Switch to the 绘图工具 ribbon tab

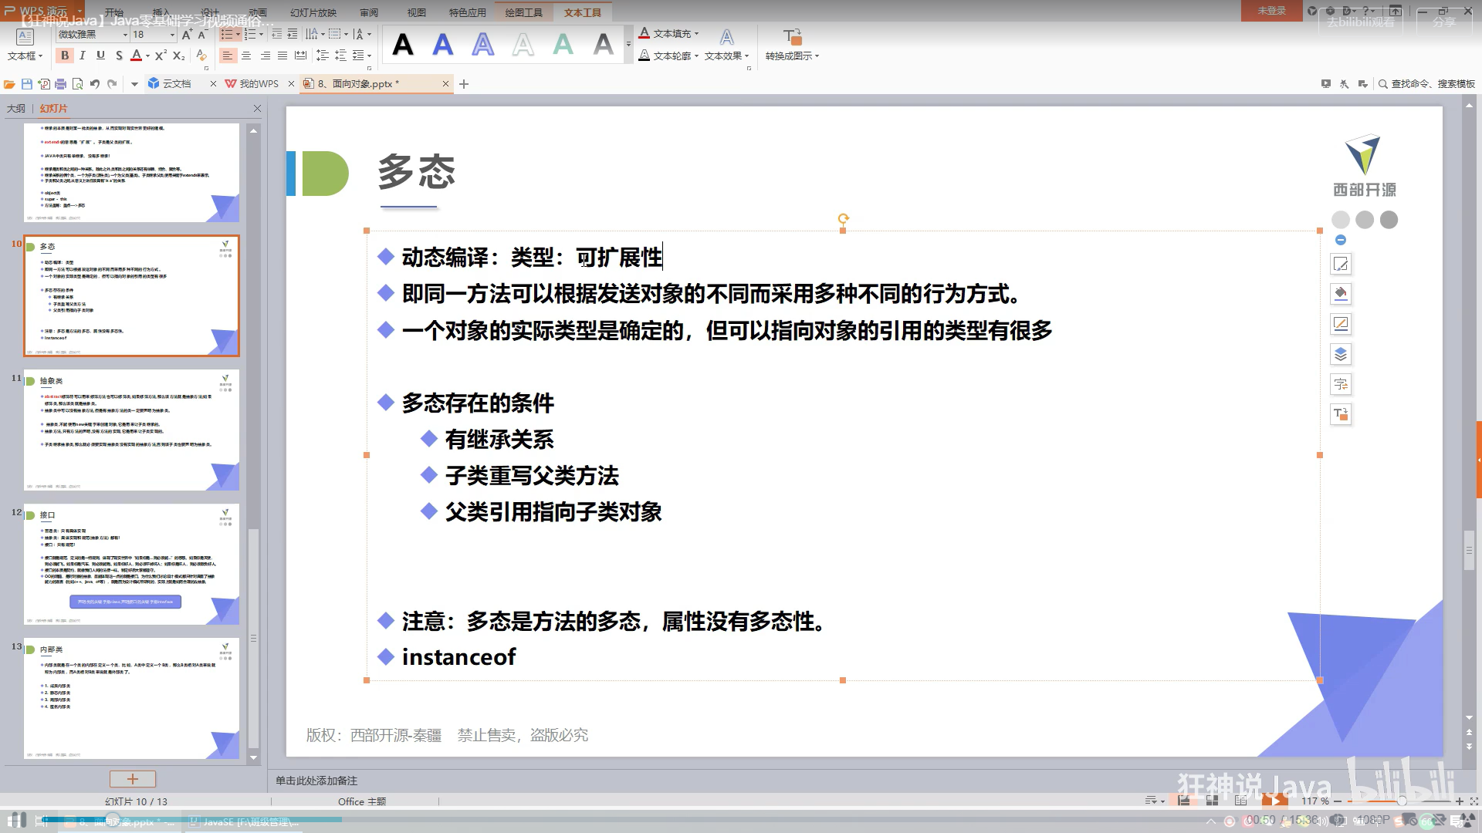[x=523, y=12]
